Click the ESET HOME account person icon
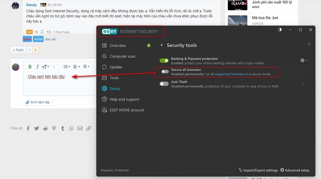Viewport: 321px width, 179px height. pos(104,110)
